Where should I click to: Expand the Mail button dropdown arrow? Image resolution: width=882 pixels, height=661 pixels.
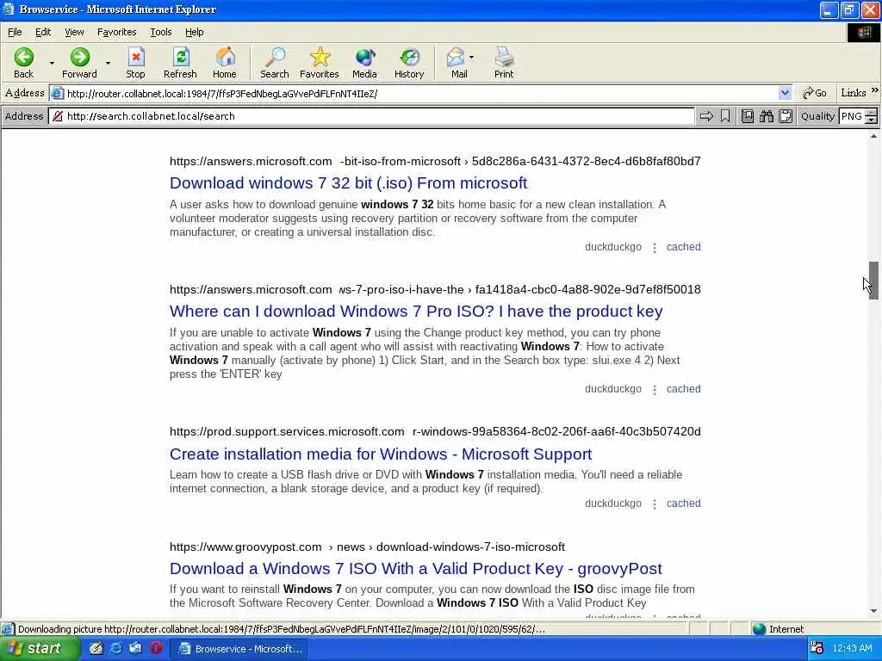tap(471, 58)
